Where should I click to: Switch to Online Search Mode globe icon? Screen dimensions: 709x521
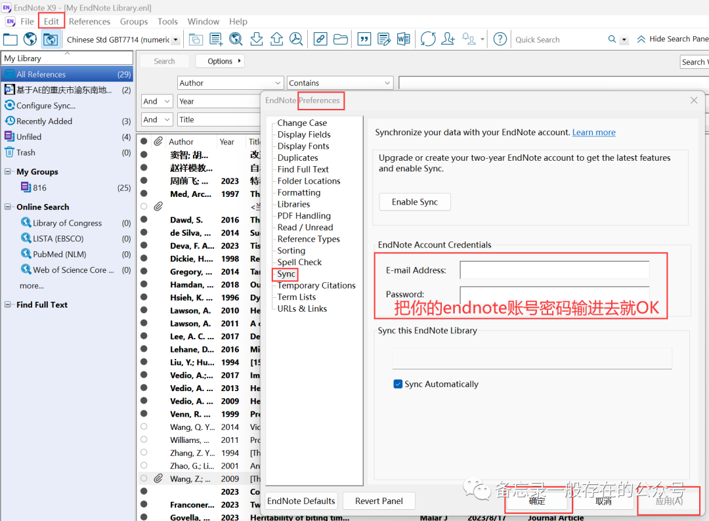30,39
